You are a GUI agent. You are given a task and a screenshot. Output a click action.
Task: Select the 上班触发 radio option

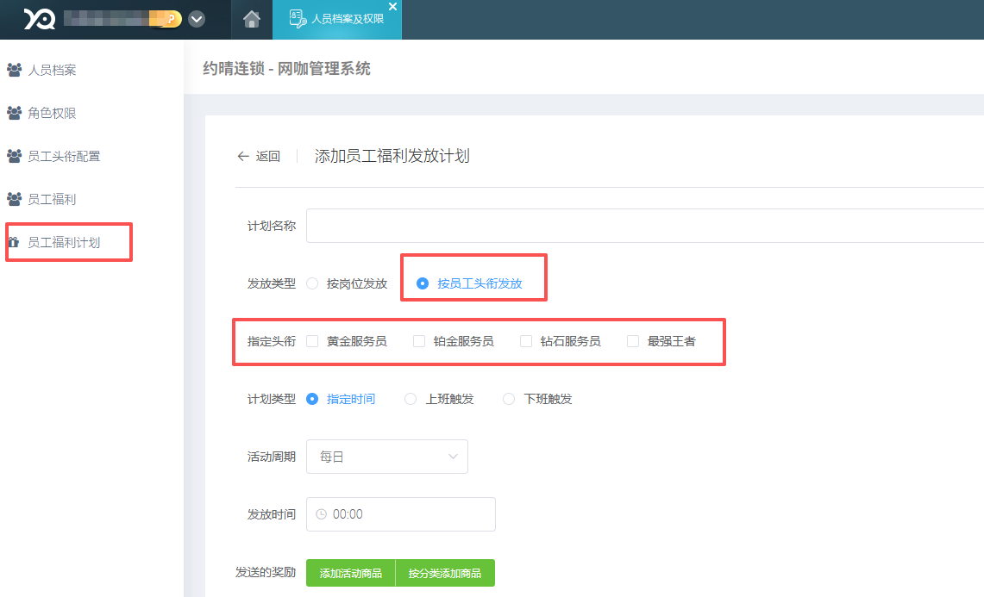(x=411, y=399)
